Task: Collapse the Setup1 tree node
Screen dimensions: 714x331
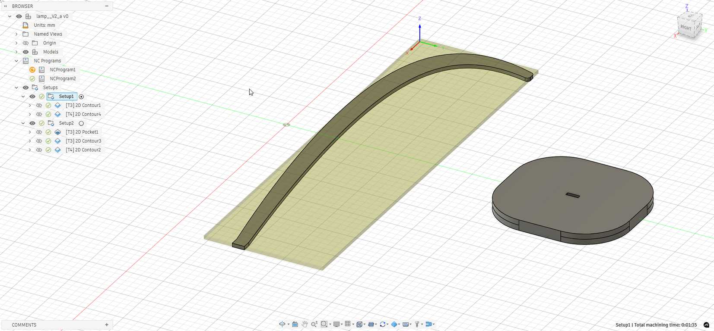Action: (x=23, y=97)
